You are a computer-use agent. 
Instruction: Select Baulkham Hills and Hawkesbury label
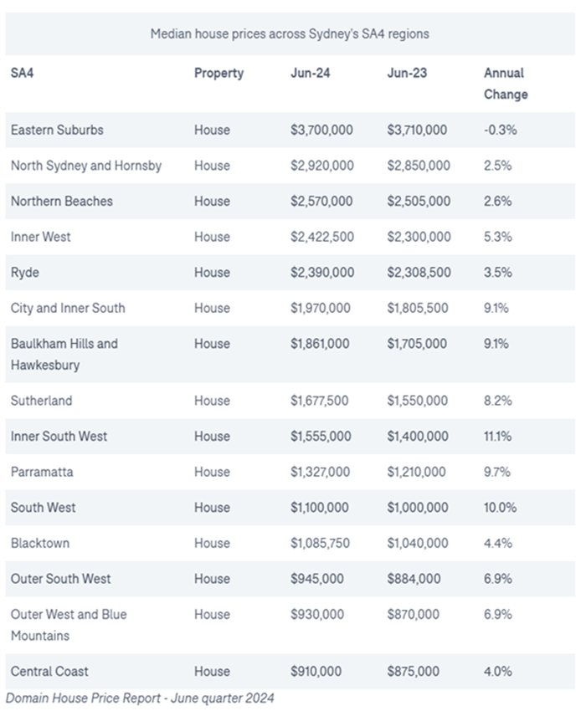point(64,355)
